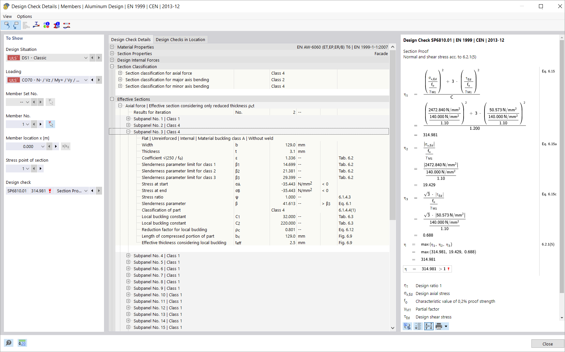Open material information from the toolbar
The width and height of the screenshot is (565, 352).
click(x=46, y=25)
